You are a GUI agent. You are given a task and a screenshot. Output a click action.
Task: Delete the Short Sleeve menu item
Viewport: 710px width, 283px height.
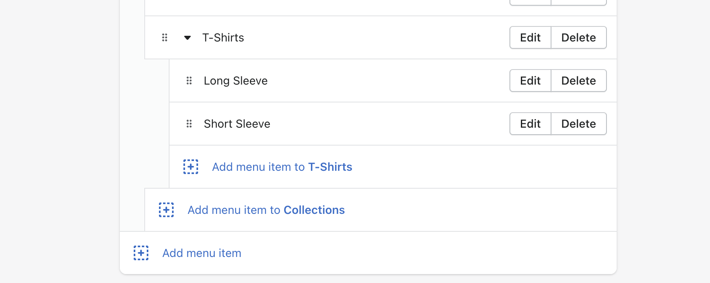click(x=579, y=124)
